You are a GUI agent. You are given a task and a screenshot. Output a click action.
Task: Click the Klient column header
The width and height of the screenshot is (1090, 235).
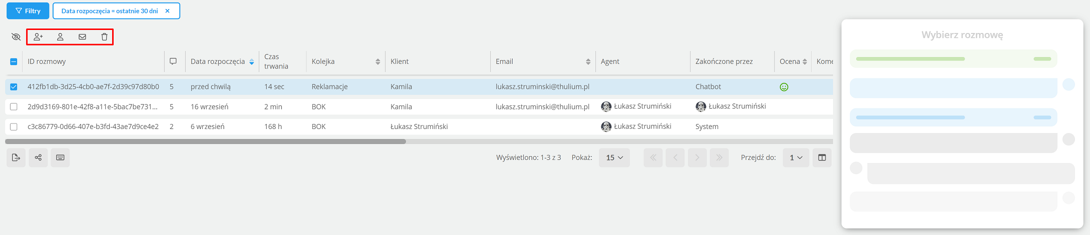(x=400, y=61)
